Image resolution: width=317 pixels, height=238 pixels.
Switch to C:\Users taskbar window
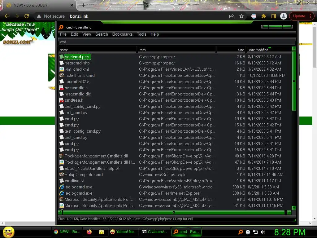pyautogui.click(x=155, y=232)
